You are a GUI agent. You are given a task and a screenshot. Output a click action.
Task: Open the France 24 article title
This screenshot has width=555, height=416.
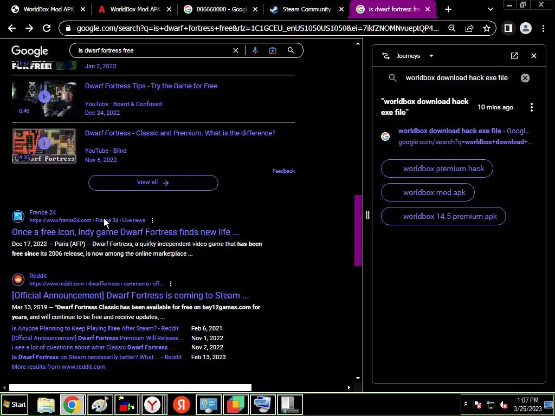click(125, 232)
